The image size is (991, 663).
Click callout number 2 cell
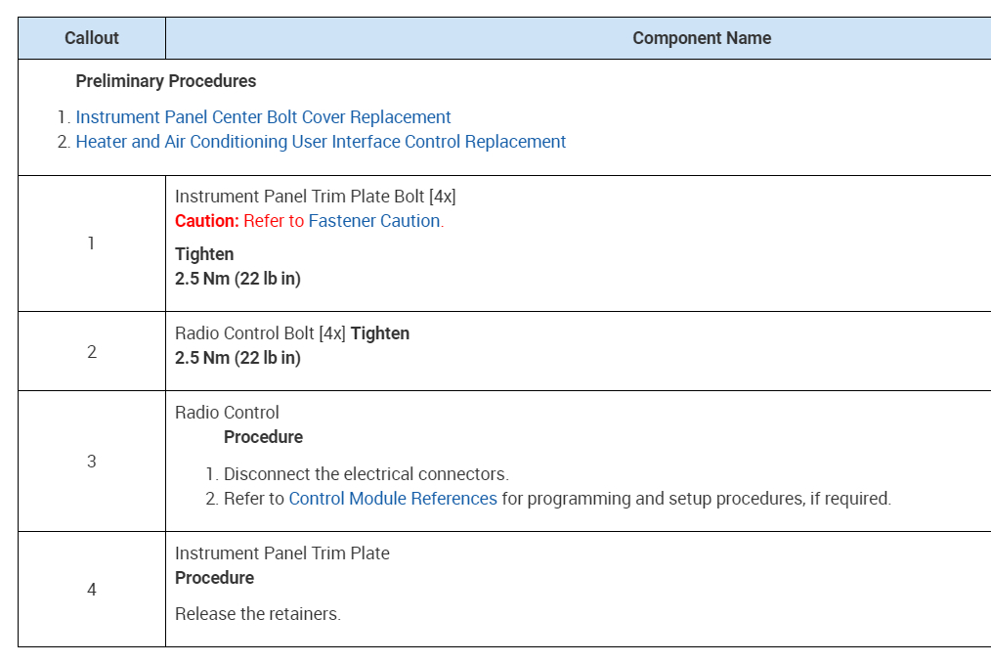click(x=92, y=352)
